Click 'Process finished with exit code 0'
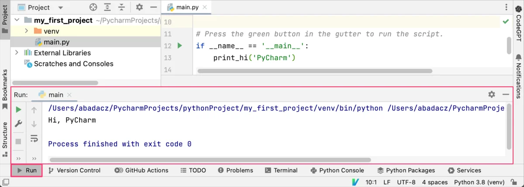Image resolution: width=524 pixels, height=187 pixels. click(120, 144)
